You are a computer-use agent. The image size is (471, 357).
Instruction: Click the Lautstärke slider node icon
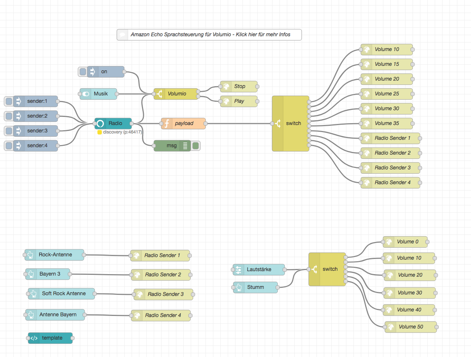(x=238, y=270)
